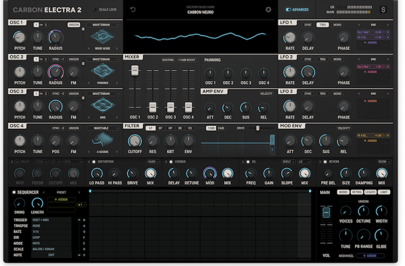
Task: Open settings with the gear icon
Action: point(268,10)
